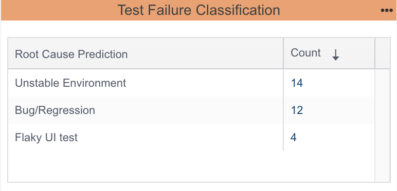The height and width of the screenshot is (191, 397).
Task: Click the Test Failure Classification title bar
Action: (199, 10)
